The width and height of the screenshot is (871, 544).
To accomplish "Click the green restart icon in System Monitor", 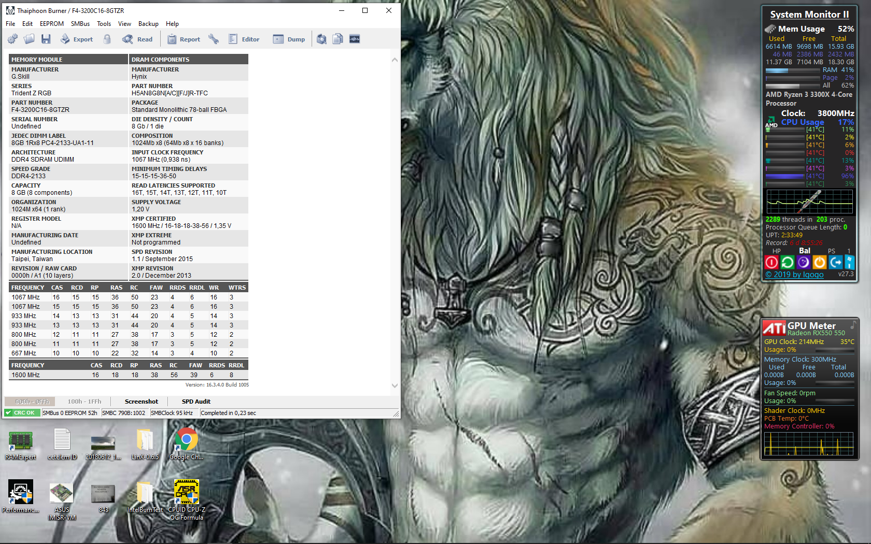I will 788,263.
